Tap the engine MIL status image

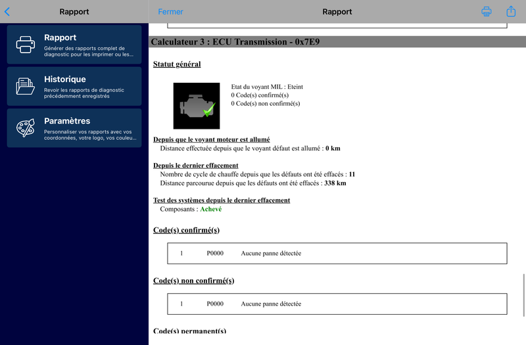[x=197, y=106]
